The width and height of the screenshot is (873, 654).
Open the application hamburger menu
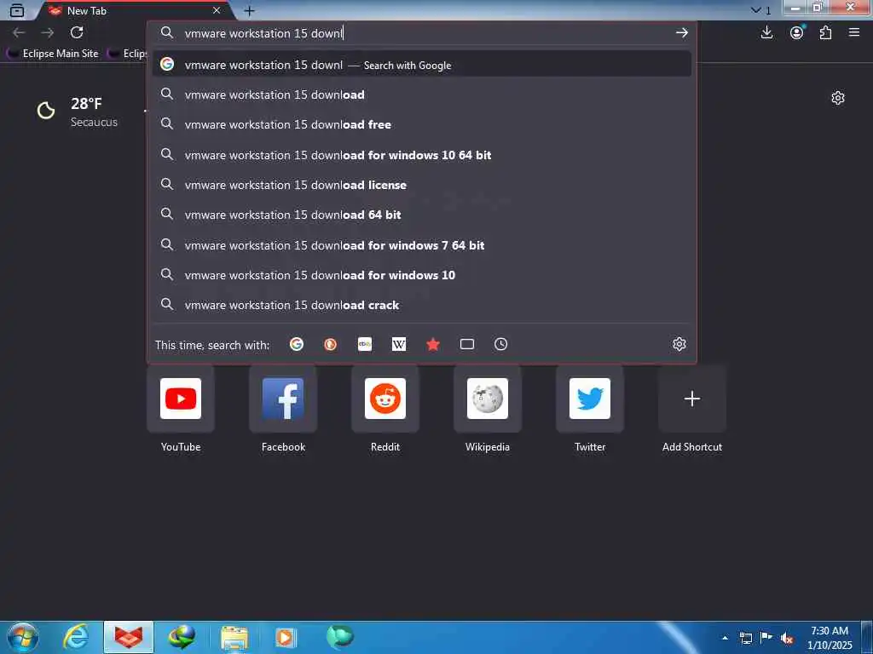point(854,33)
